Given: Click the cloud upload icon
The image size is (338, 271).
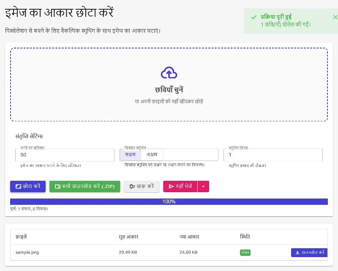Looking at the screenshot, I should click(x=169, y=72).
